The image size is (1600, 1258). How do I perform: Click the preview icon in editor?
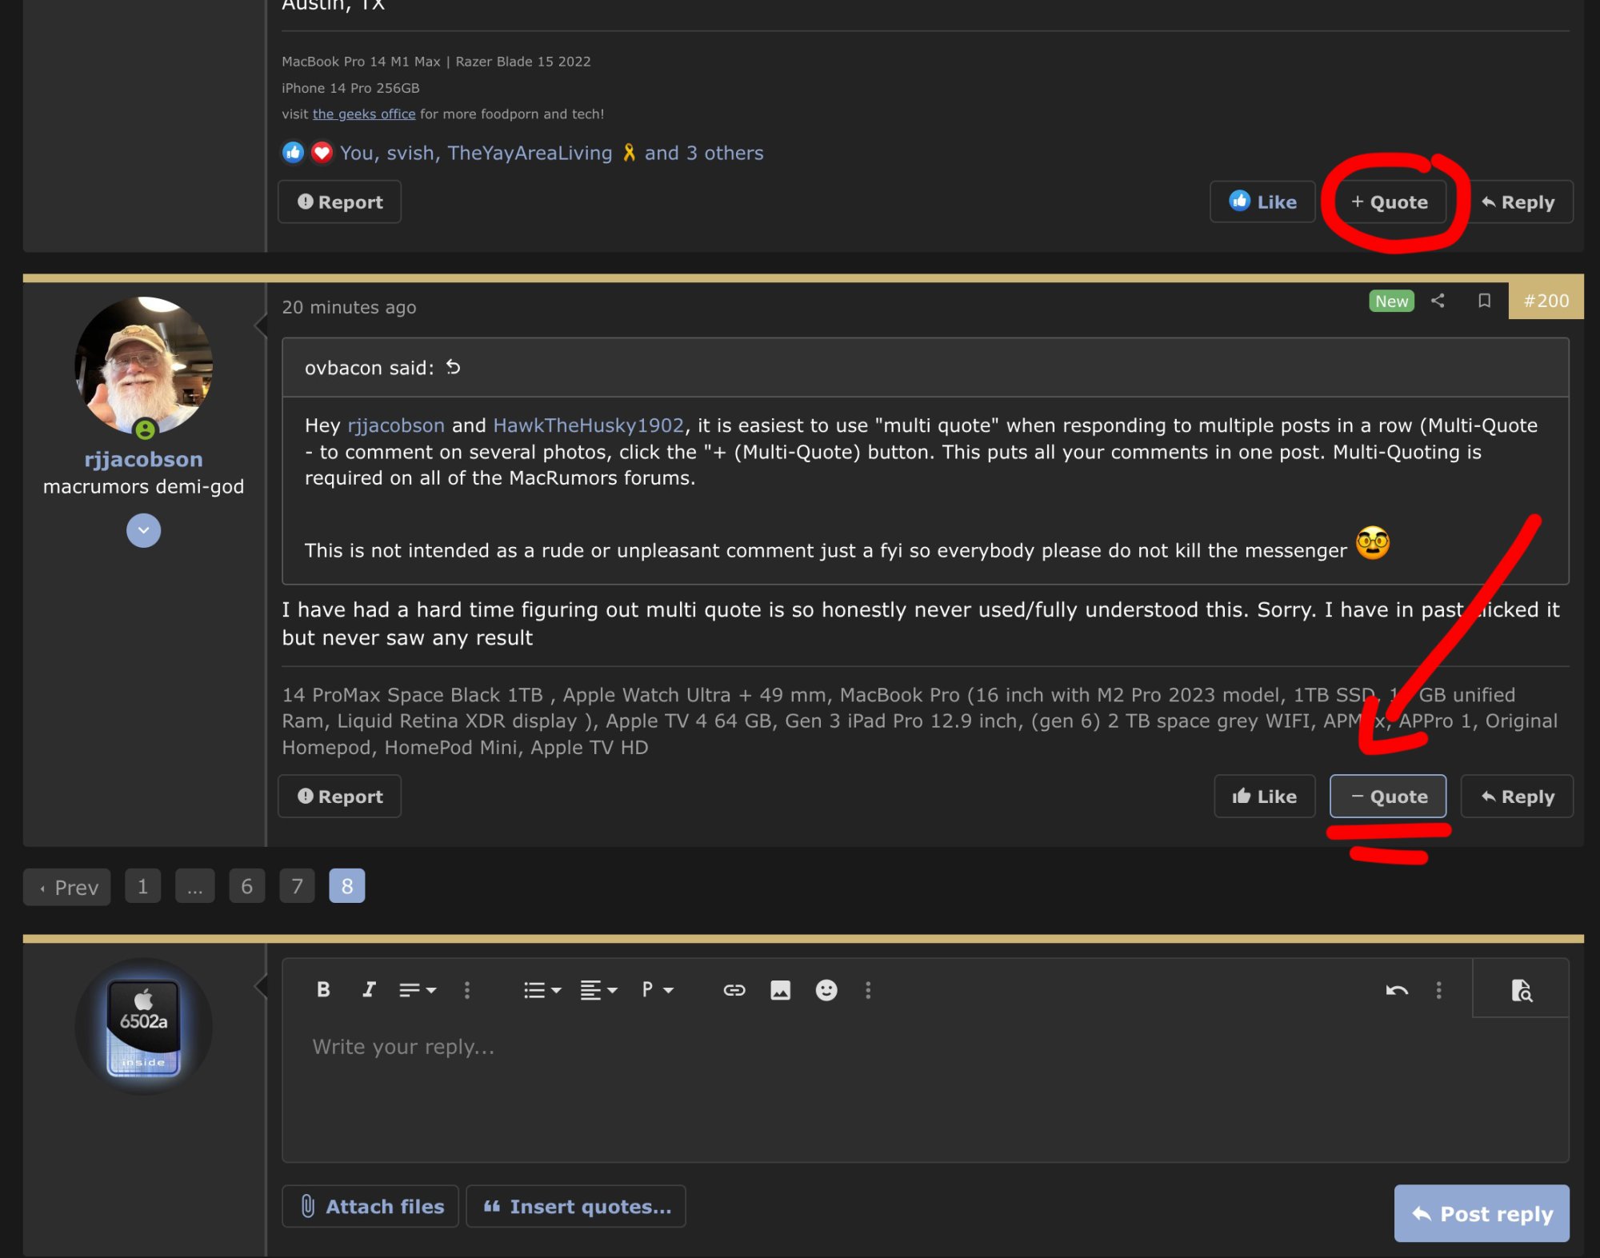[1521, 990]
